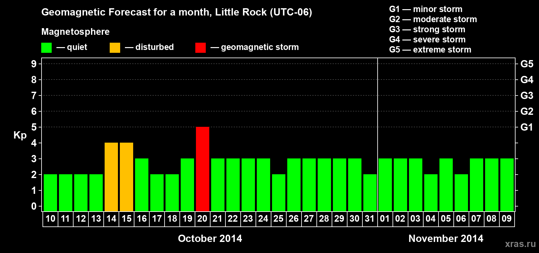The height and width of the screenshot is (253, 539).
Task: Click Kp axis value 0
Action: tap(34, 206)
